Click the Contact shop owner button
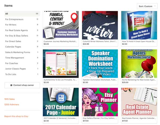Viewport: 160px width, 125px height. pos(22,85)
